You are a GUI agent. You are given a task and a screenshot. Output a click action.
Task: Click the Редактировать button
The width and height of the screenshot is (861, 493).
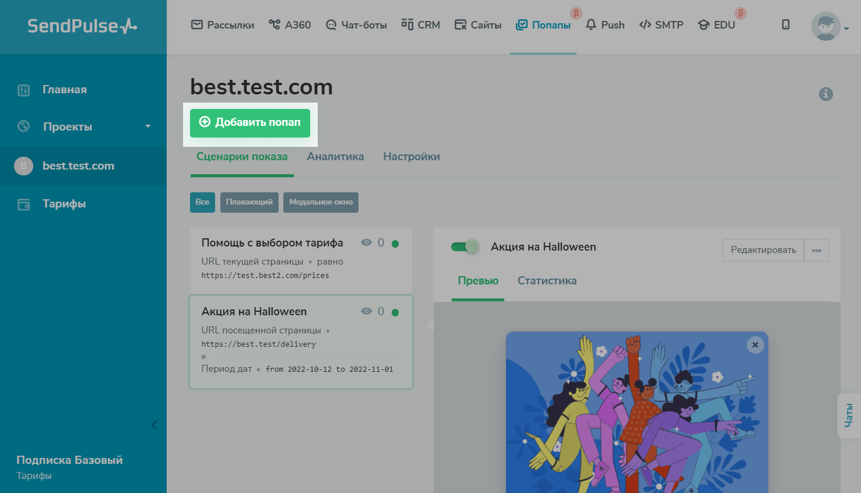point(763,251)
